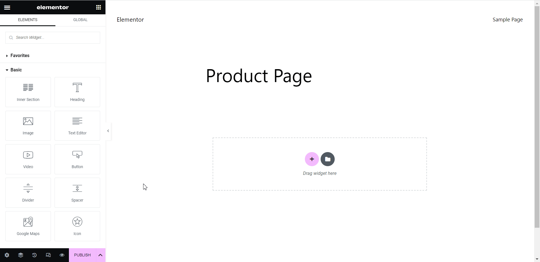Open page settings gear icon
This screenshot has width=540, height=262.
[7, 255]
